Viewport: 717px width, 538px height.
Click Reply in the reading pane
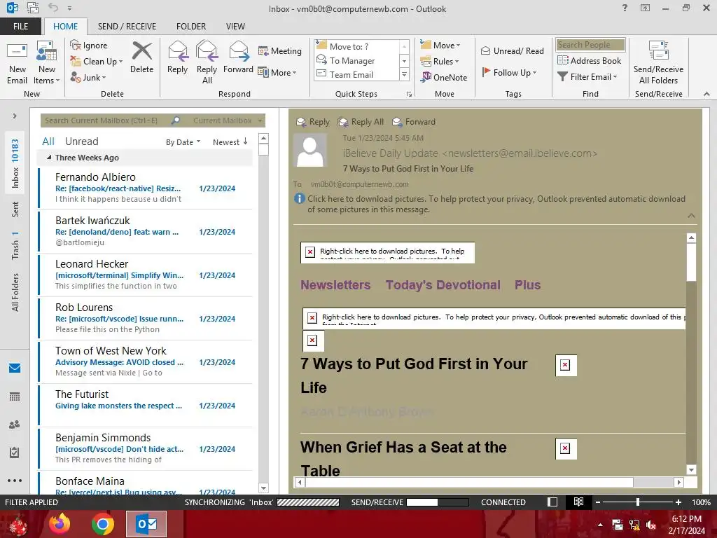[313, 122]
